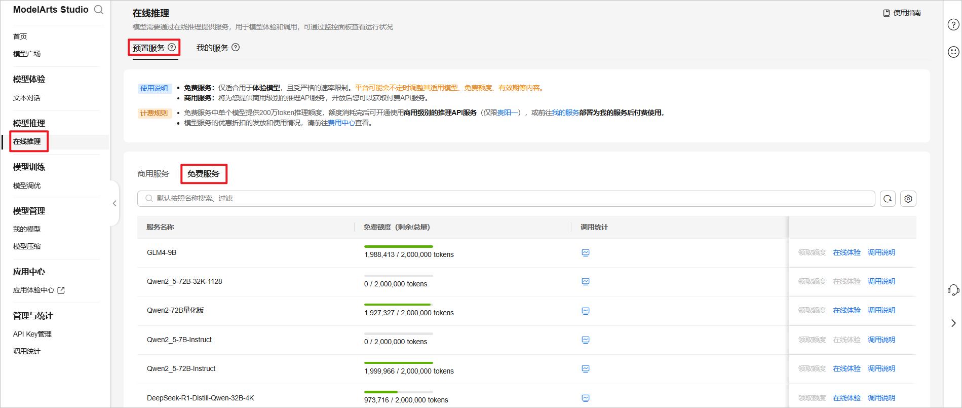This screenshot has height=408, width=962.
Task: Expand the right side panel chevron
Action: 953,323
